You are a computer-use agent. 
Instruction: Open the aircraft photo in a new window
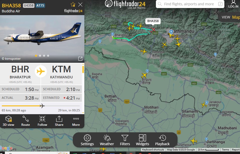click(80, 59)
